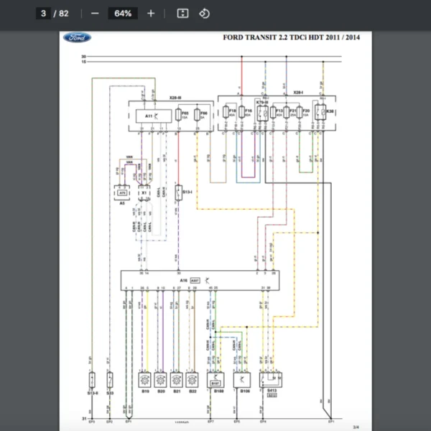Click the zoom out minus button

95,13
